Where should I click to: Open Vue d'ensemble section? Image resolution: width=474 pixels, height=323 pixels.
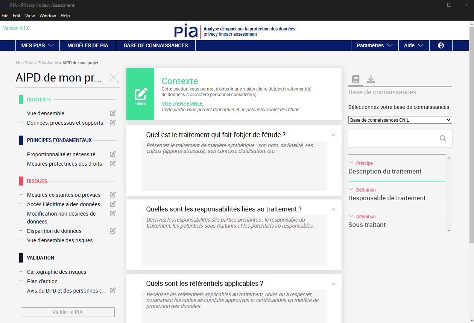pos(46,113)
